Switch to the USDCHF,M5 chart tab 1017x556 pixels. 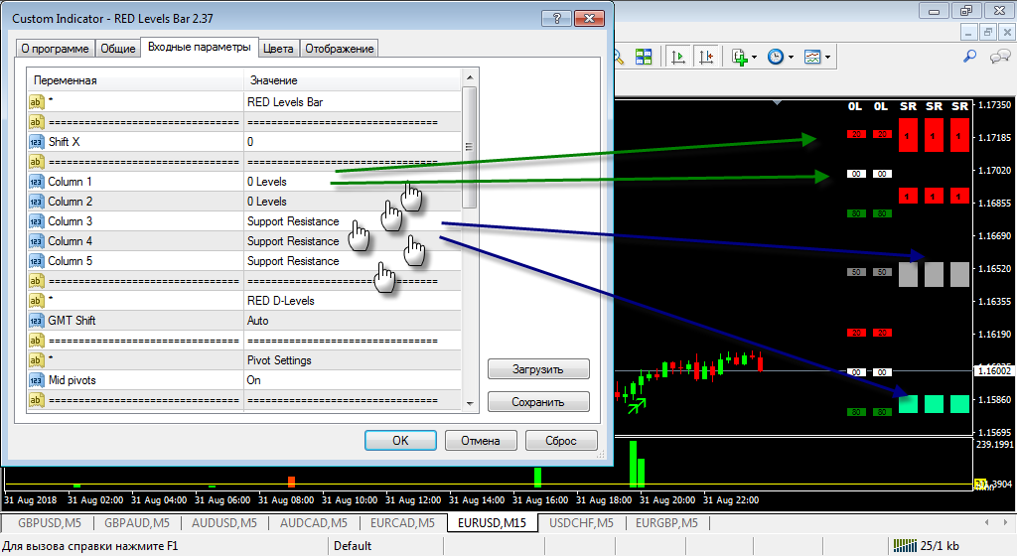[581, 523]
